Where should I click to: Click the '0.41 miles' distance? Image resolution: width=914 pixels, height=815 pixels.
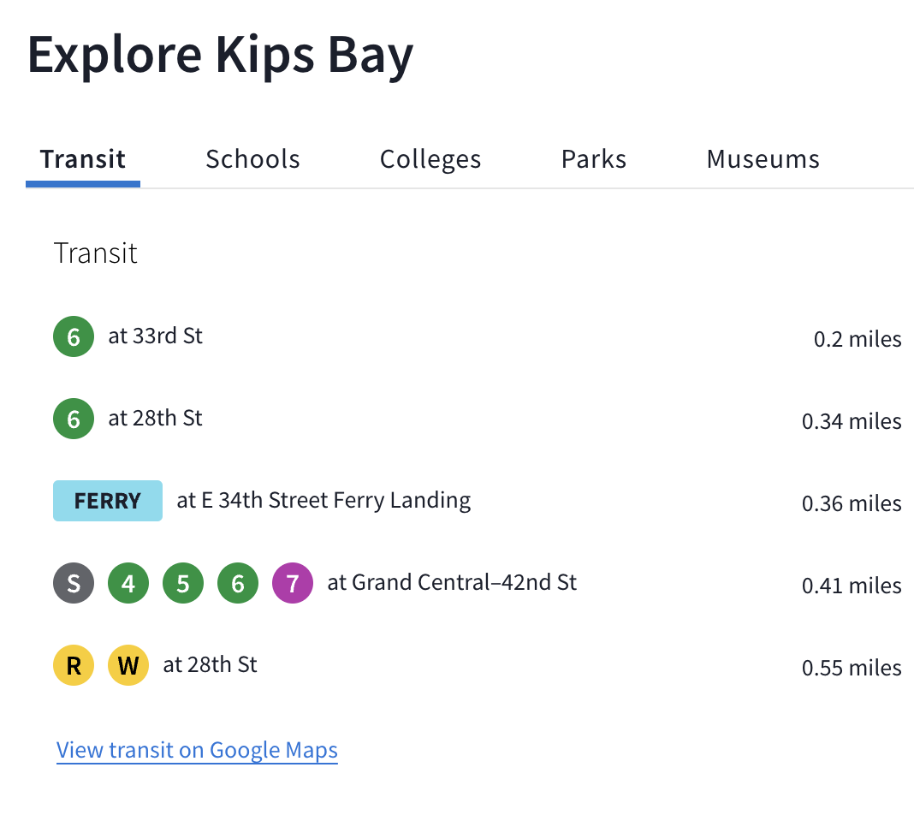pyautogui.click(x=852, y=586)
